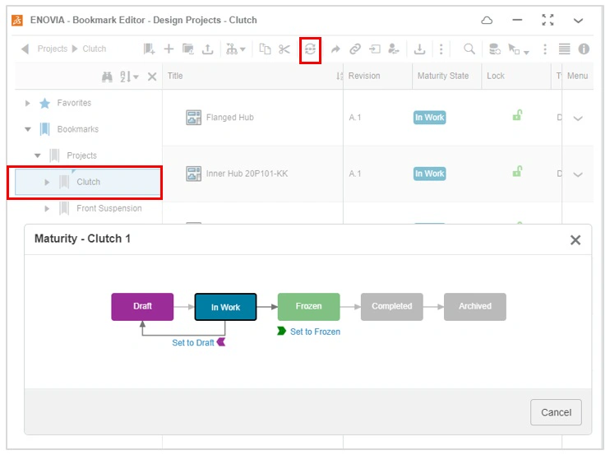Select Bookmarks in the tree
This screenshot has height=455, width=610.
[78, 129]
